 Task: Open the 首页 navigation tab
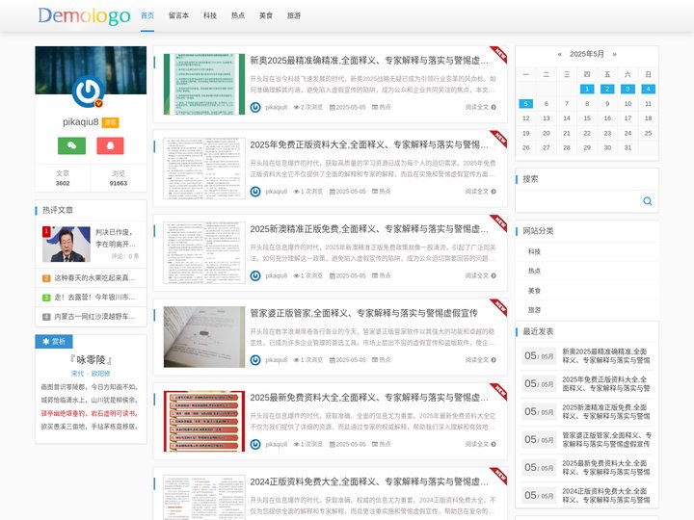(x=147, y=15)
